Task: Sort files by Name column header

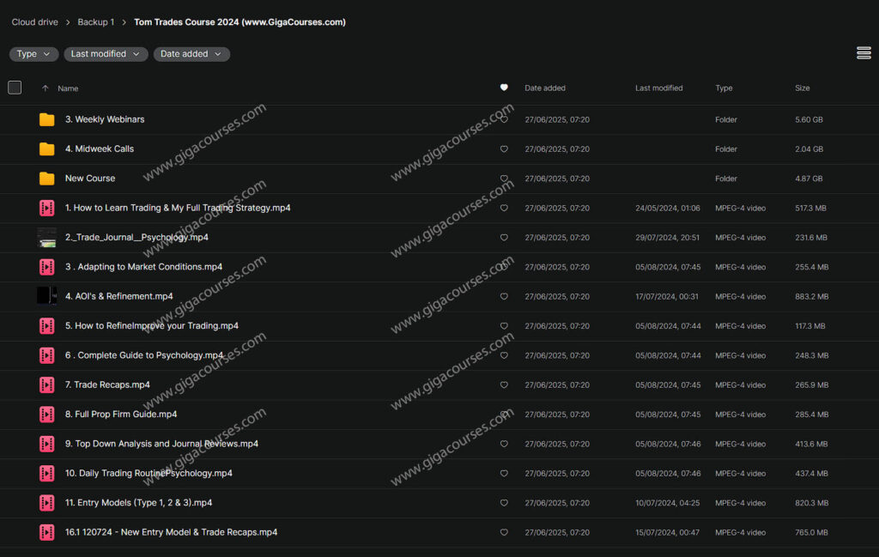Action: pyautogui.click(x=67, y=88)
